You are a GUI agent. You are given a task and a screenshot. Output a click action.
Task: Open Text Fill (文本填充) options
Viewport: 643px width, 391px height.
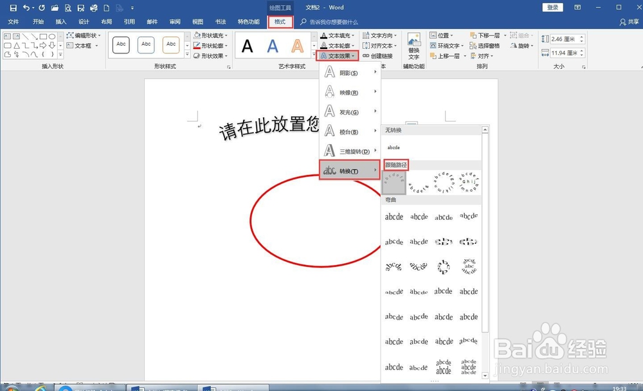click(x=338, y=35)
